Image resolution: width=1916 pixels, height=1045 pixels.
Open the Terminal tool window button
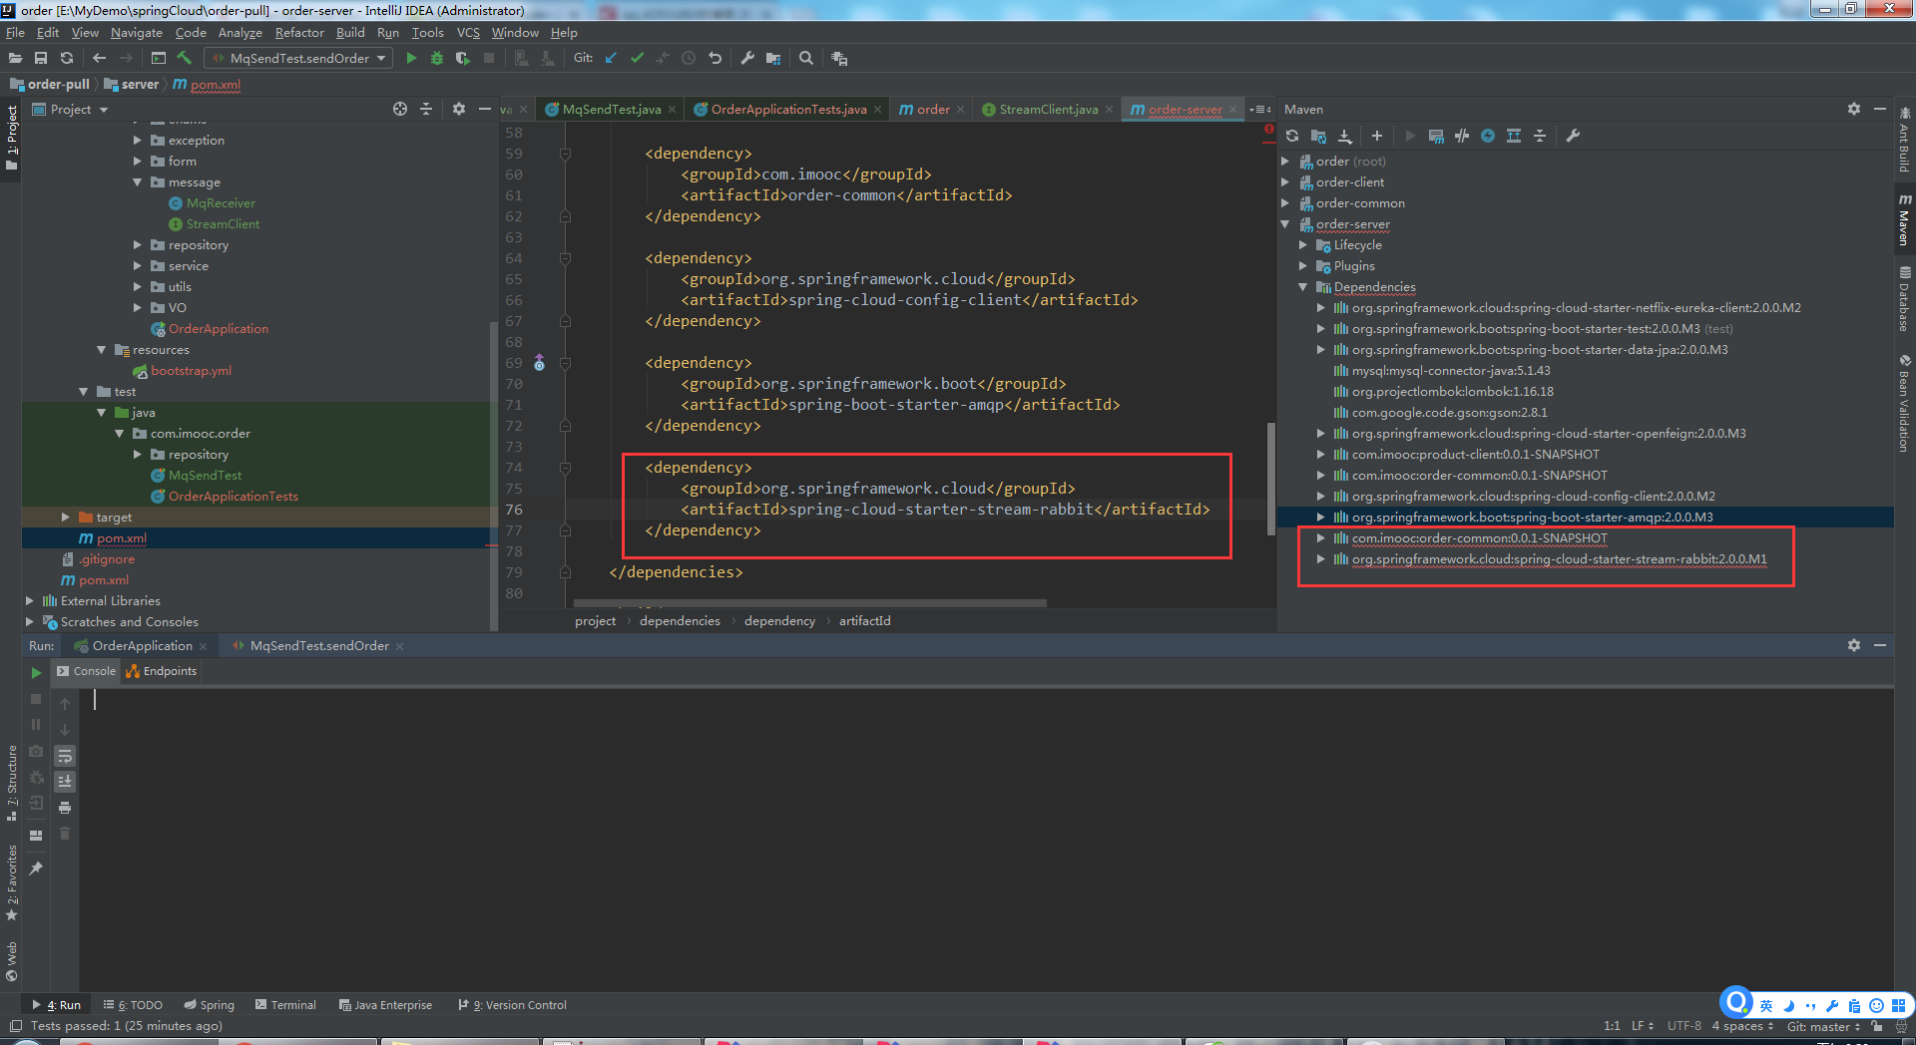285,1005
